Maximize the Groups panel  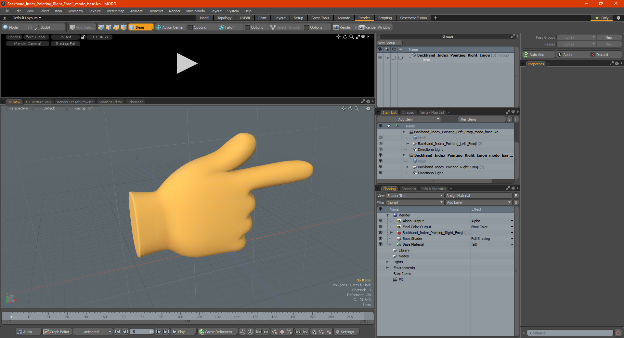513,36
